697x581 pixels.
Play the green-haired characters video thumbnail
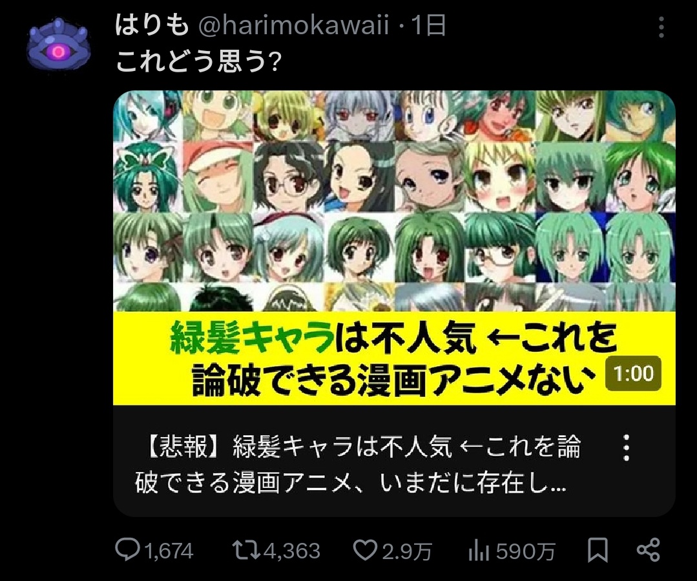(394, 248)
